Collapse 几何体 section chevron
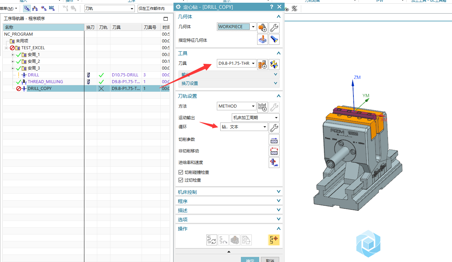The height and width of the screenshot is (262, 452). tap(279, 16)
